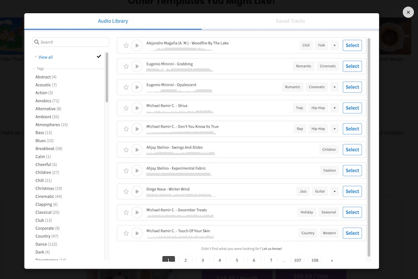Star the Swings And Slides track
The image size is (418, 279).
pos(126,150)
